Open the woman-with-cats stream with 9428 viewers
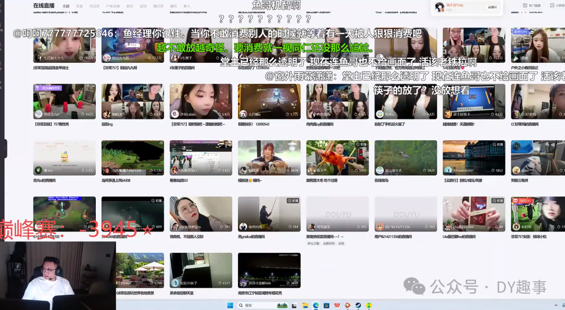Image resolution: width=565 pixels, height=310 pixels. (269, 158)
